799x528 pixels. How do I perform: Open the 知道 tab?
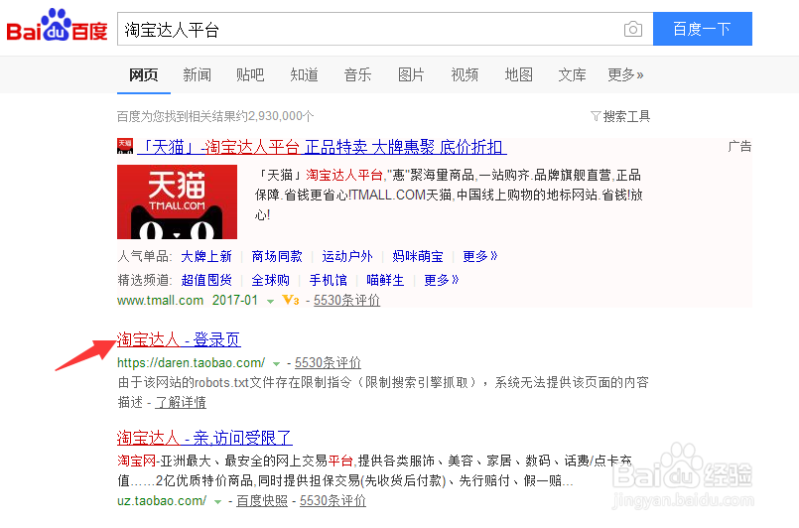tap(304, 74)
